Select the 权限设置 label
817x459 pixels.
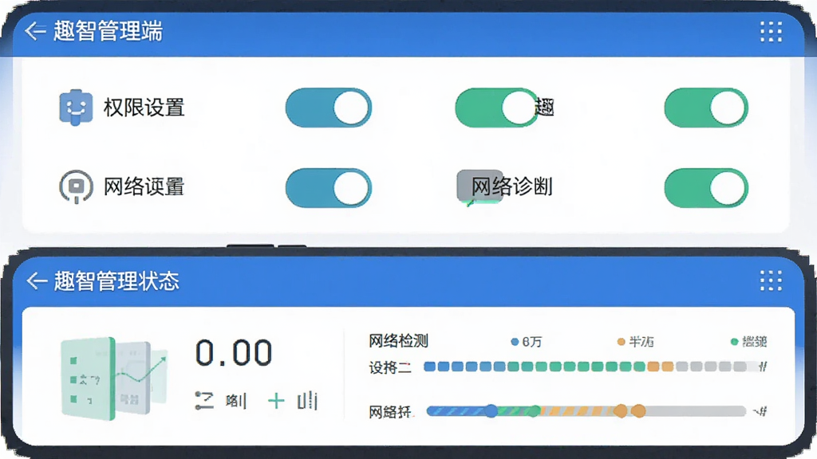[x=144, y=108]
